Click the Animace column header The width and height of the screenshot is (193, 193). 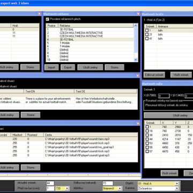[x=175, y=26]
